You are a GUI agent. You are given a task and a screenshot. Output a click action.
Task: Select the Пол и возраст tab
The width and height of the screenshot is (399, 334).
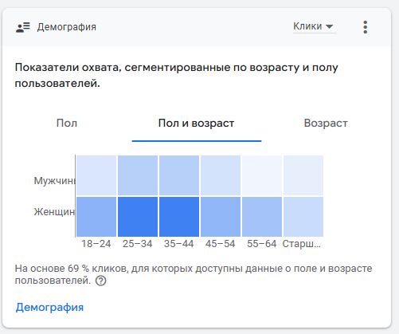tap(196, 124)
